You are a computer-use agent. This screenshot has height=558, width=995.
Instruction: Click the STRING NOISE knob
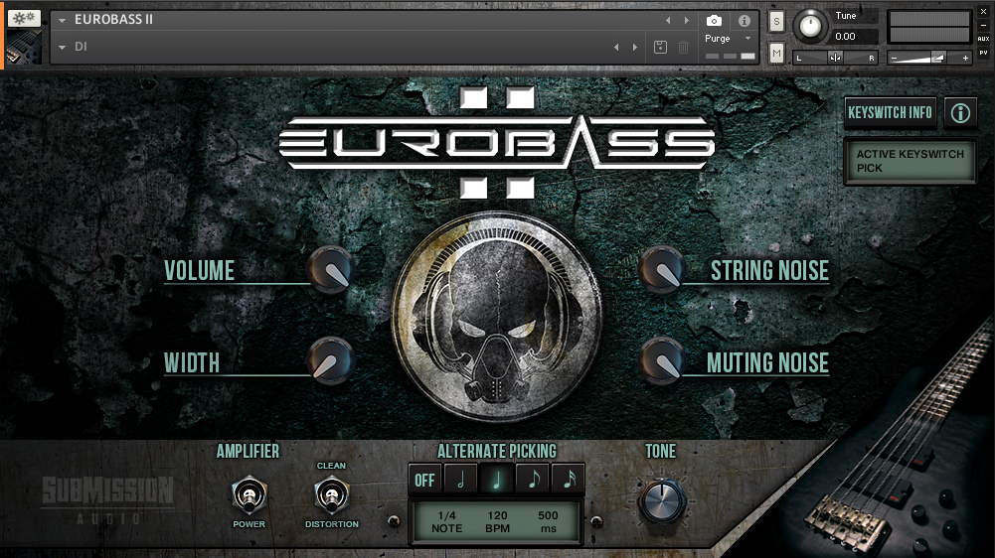point(662,270)
